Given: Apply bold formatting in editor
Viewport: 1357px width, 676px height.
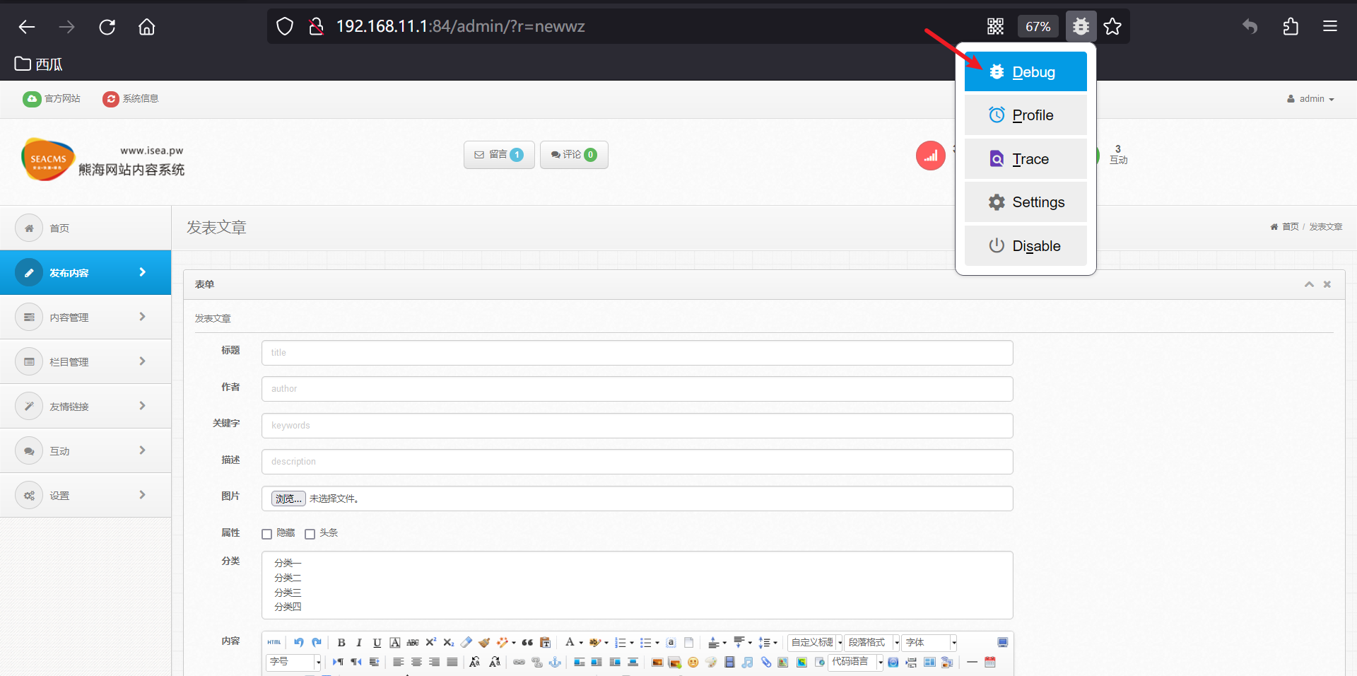Looking at the screenshot, I should click(341, 642).
